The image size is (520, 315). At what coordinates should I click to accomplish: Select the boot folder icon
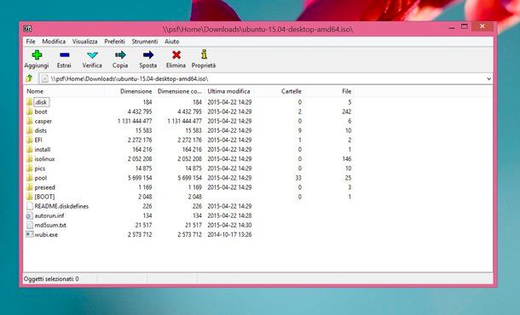[30, 112]
